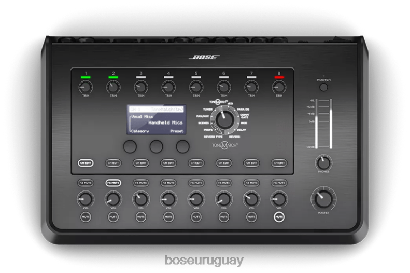Toggle FX MUTE on channel 3
410x273 pixels.
pos(141,183)
